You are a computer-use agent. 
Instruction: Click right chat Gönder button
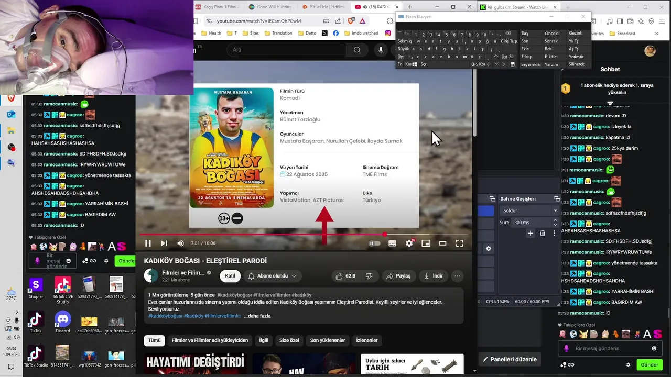[x=650, y=364]
